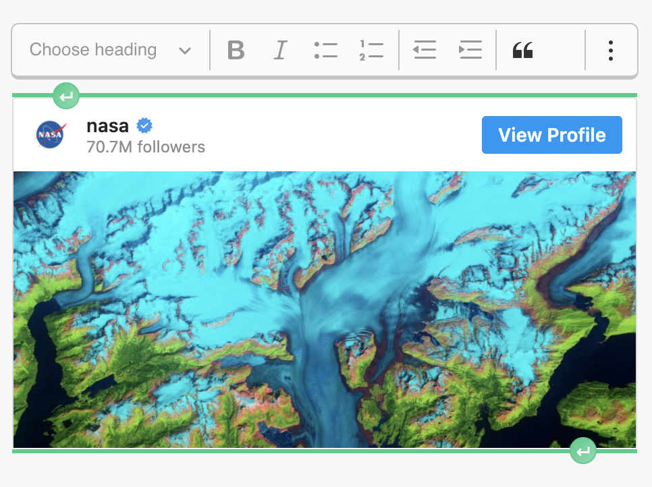The image size is (652, 487).
Task: Click the 70.7M followers text
Action: (144, 147)
